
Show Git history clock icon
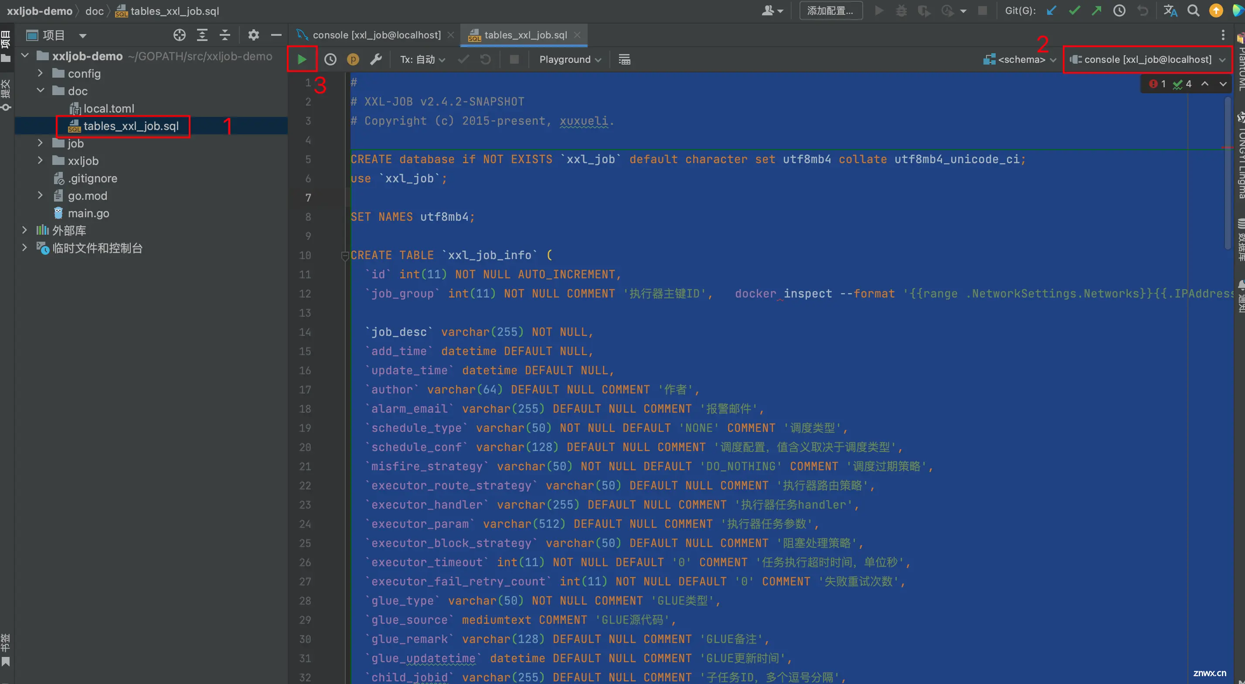point(1119,10)
